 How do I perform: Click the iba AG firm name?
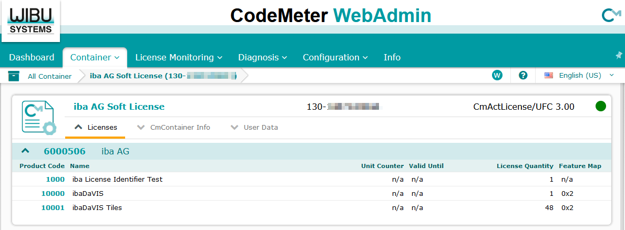[x=115, y=151]
